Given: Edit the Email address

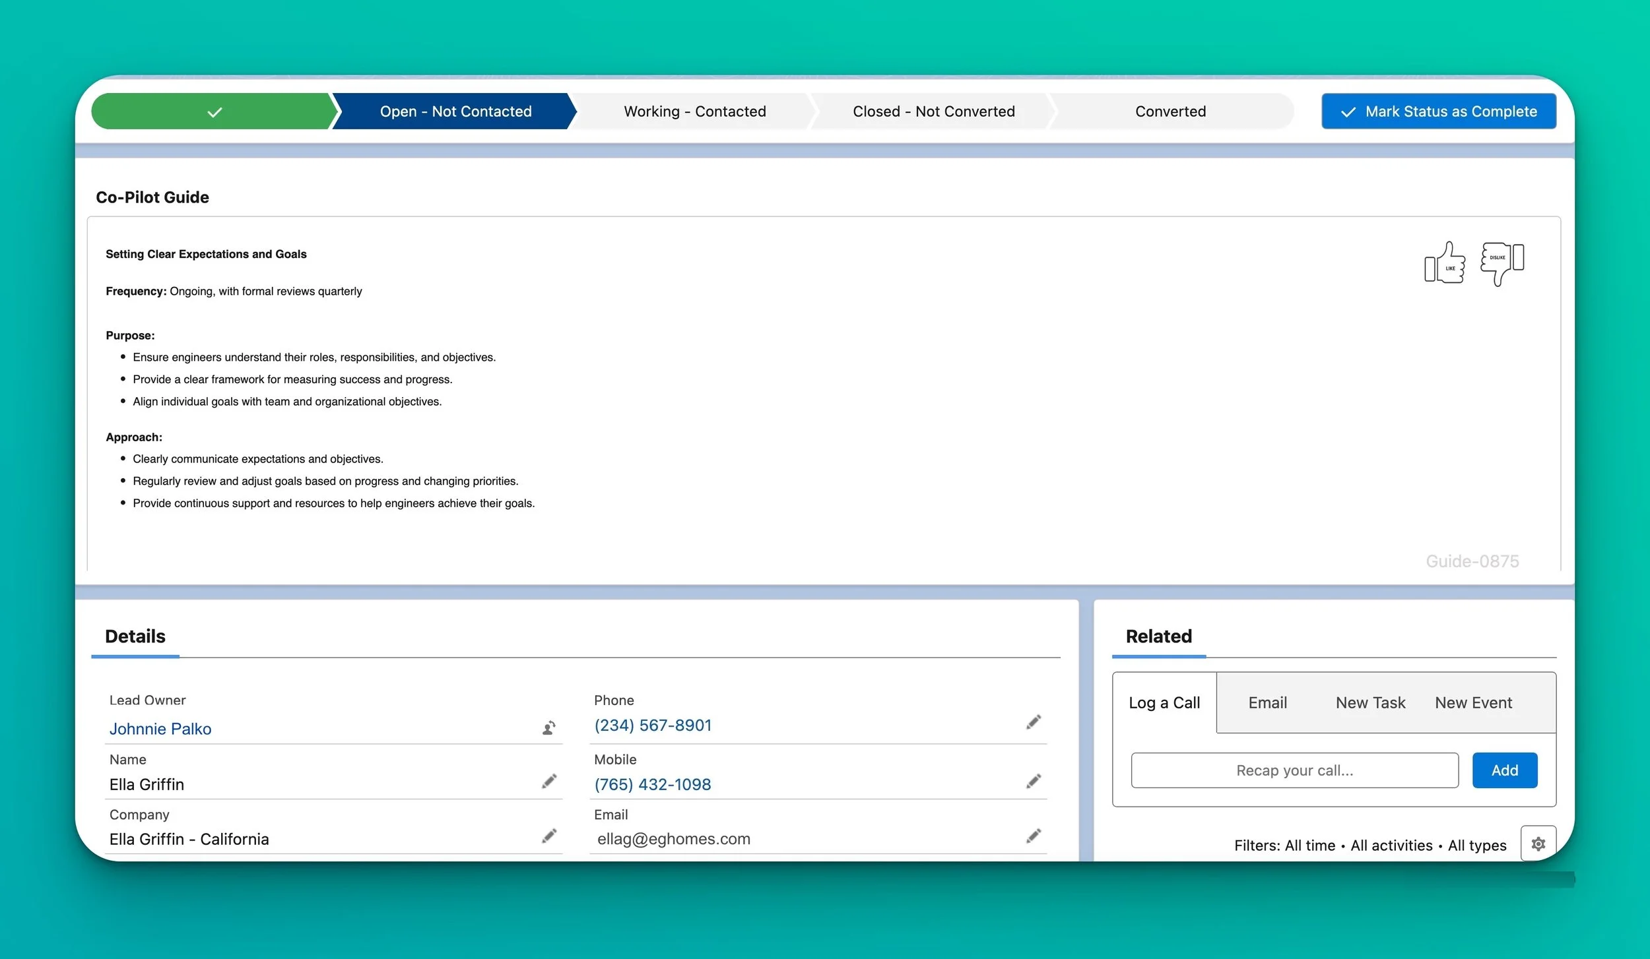Looking at the screenshot, I should tap(1033, 836).
